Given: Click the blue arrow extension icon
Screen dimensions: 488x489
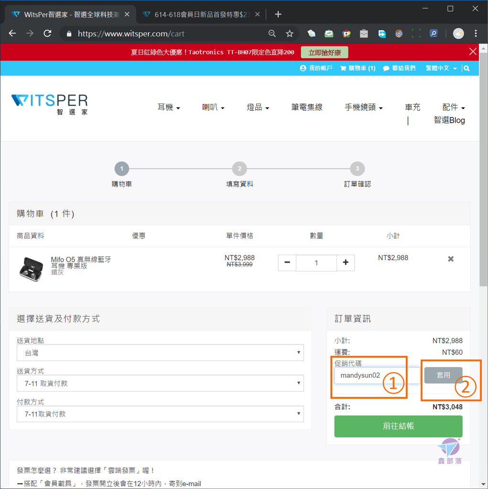Looking at the screenshot, I should [x=381, y=33].
